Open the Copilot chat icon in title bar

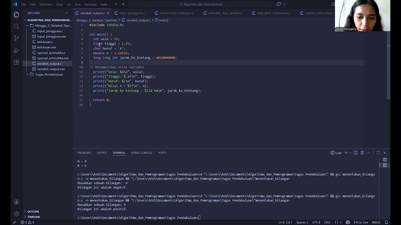click(279, 4)
